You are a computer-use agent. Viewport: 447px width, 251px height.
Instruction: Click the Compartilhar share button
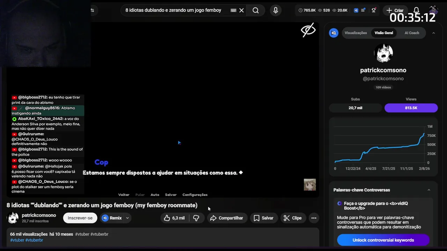[x=227, y=218]
